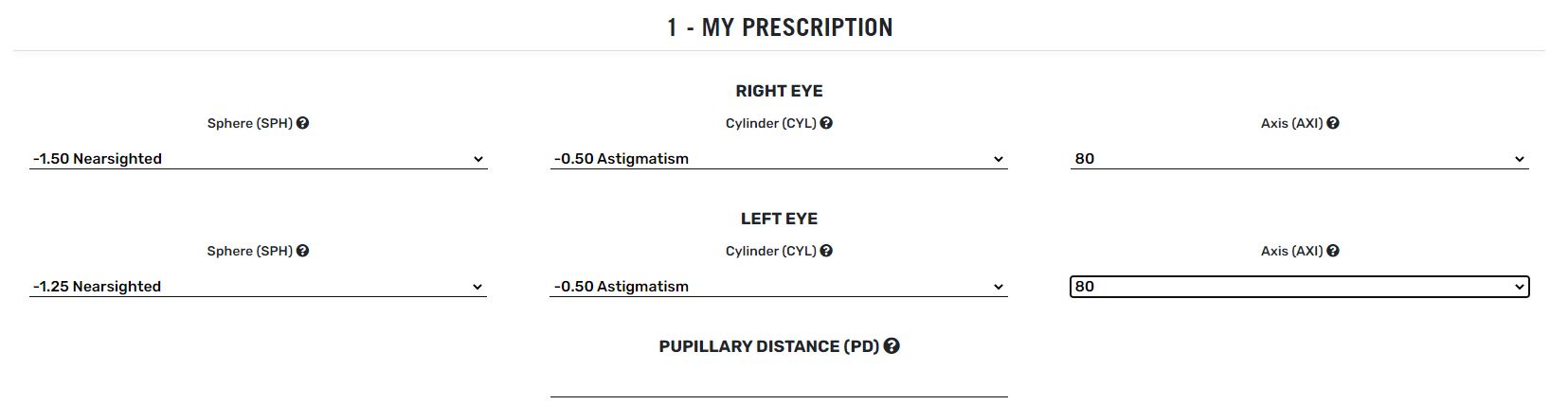Click the help icon beside left eye Sphere (SPH)
The width and height of the screenshot is (1568, 405).
(x=302, y=251)
